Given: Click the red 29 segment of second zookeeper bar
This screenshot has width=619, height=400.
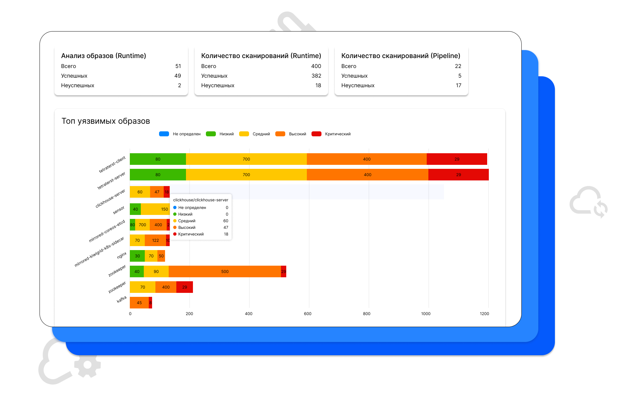Looking at the screenshot, I should [185, 287].
